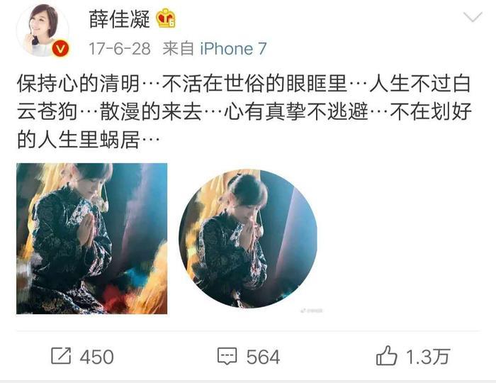Toggle the thumbs-up like icon
The image size is (496, 383).
point(387,355)
